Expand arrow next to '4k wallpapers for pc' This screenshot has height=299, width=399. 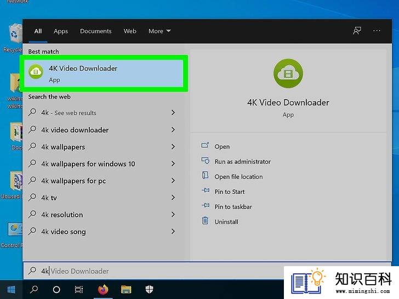coord(173,181)
